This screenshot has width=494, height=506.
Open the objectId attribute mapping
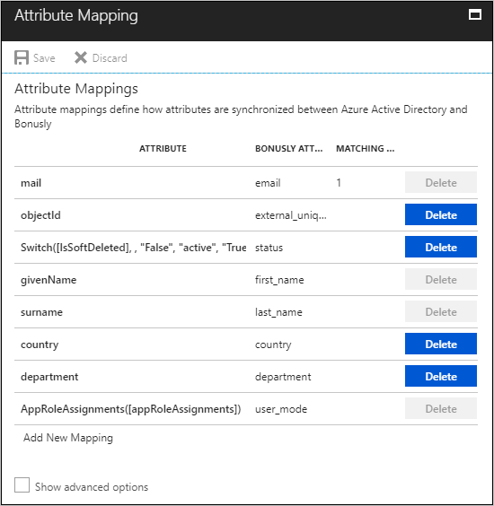(x=40, y=215)
